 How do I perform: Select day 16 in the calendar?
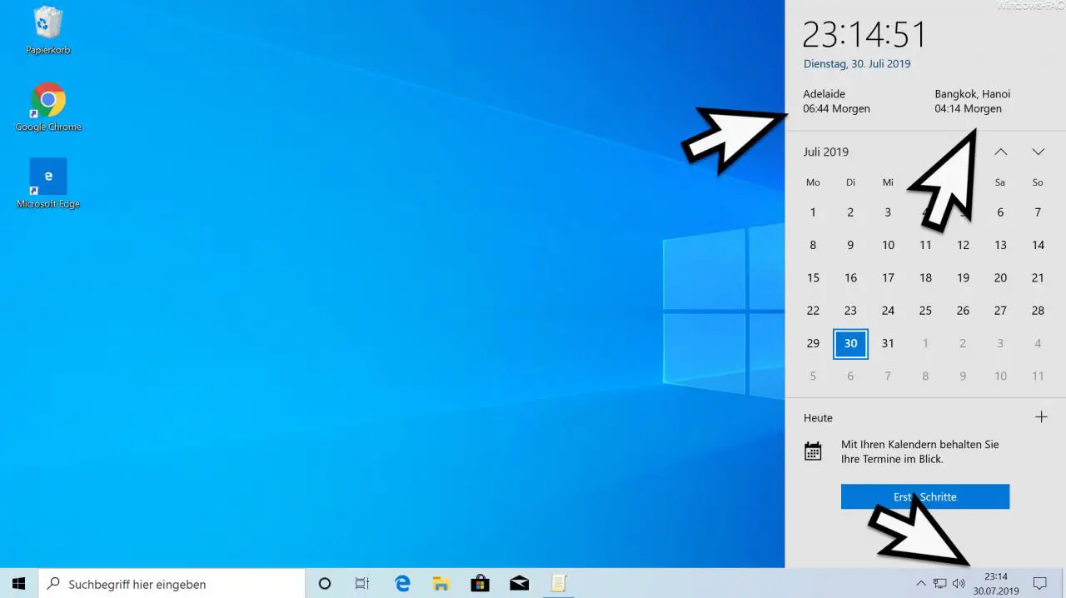coord(850,277)
